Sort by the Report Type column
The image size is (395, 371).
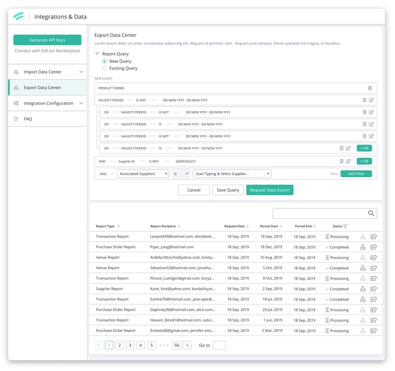(118, 226)
